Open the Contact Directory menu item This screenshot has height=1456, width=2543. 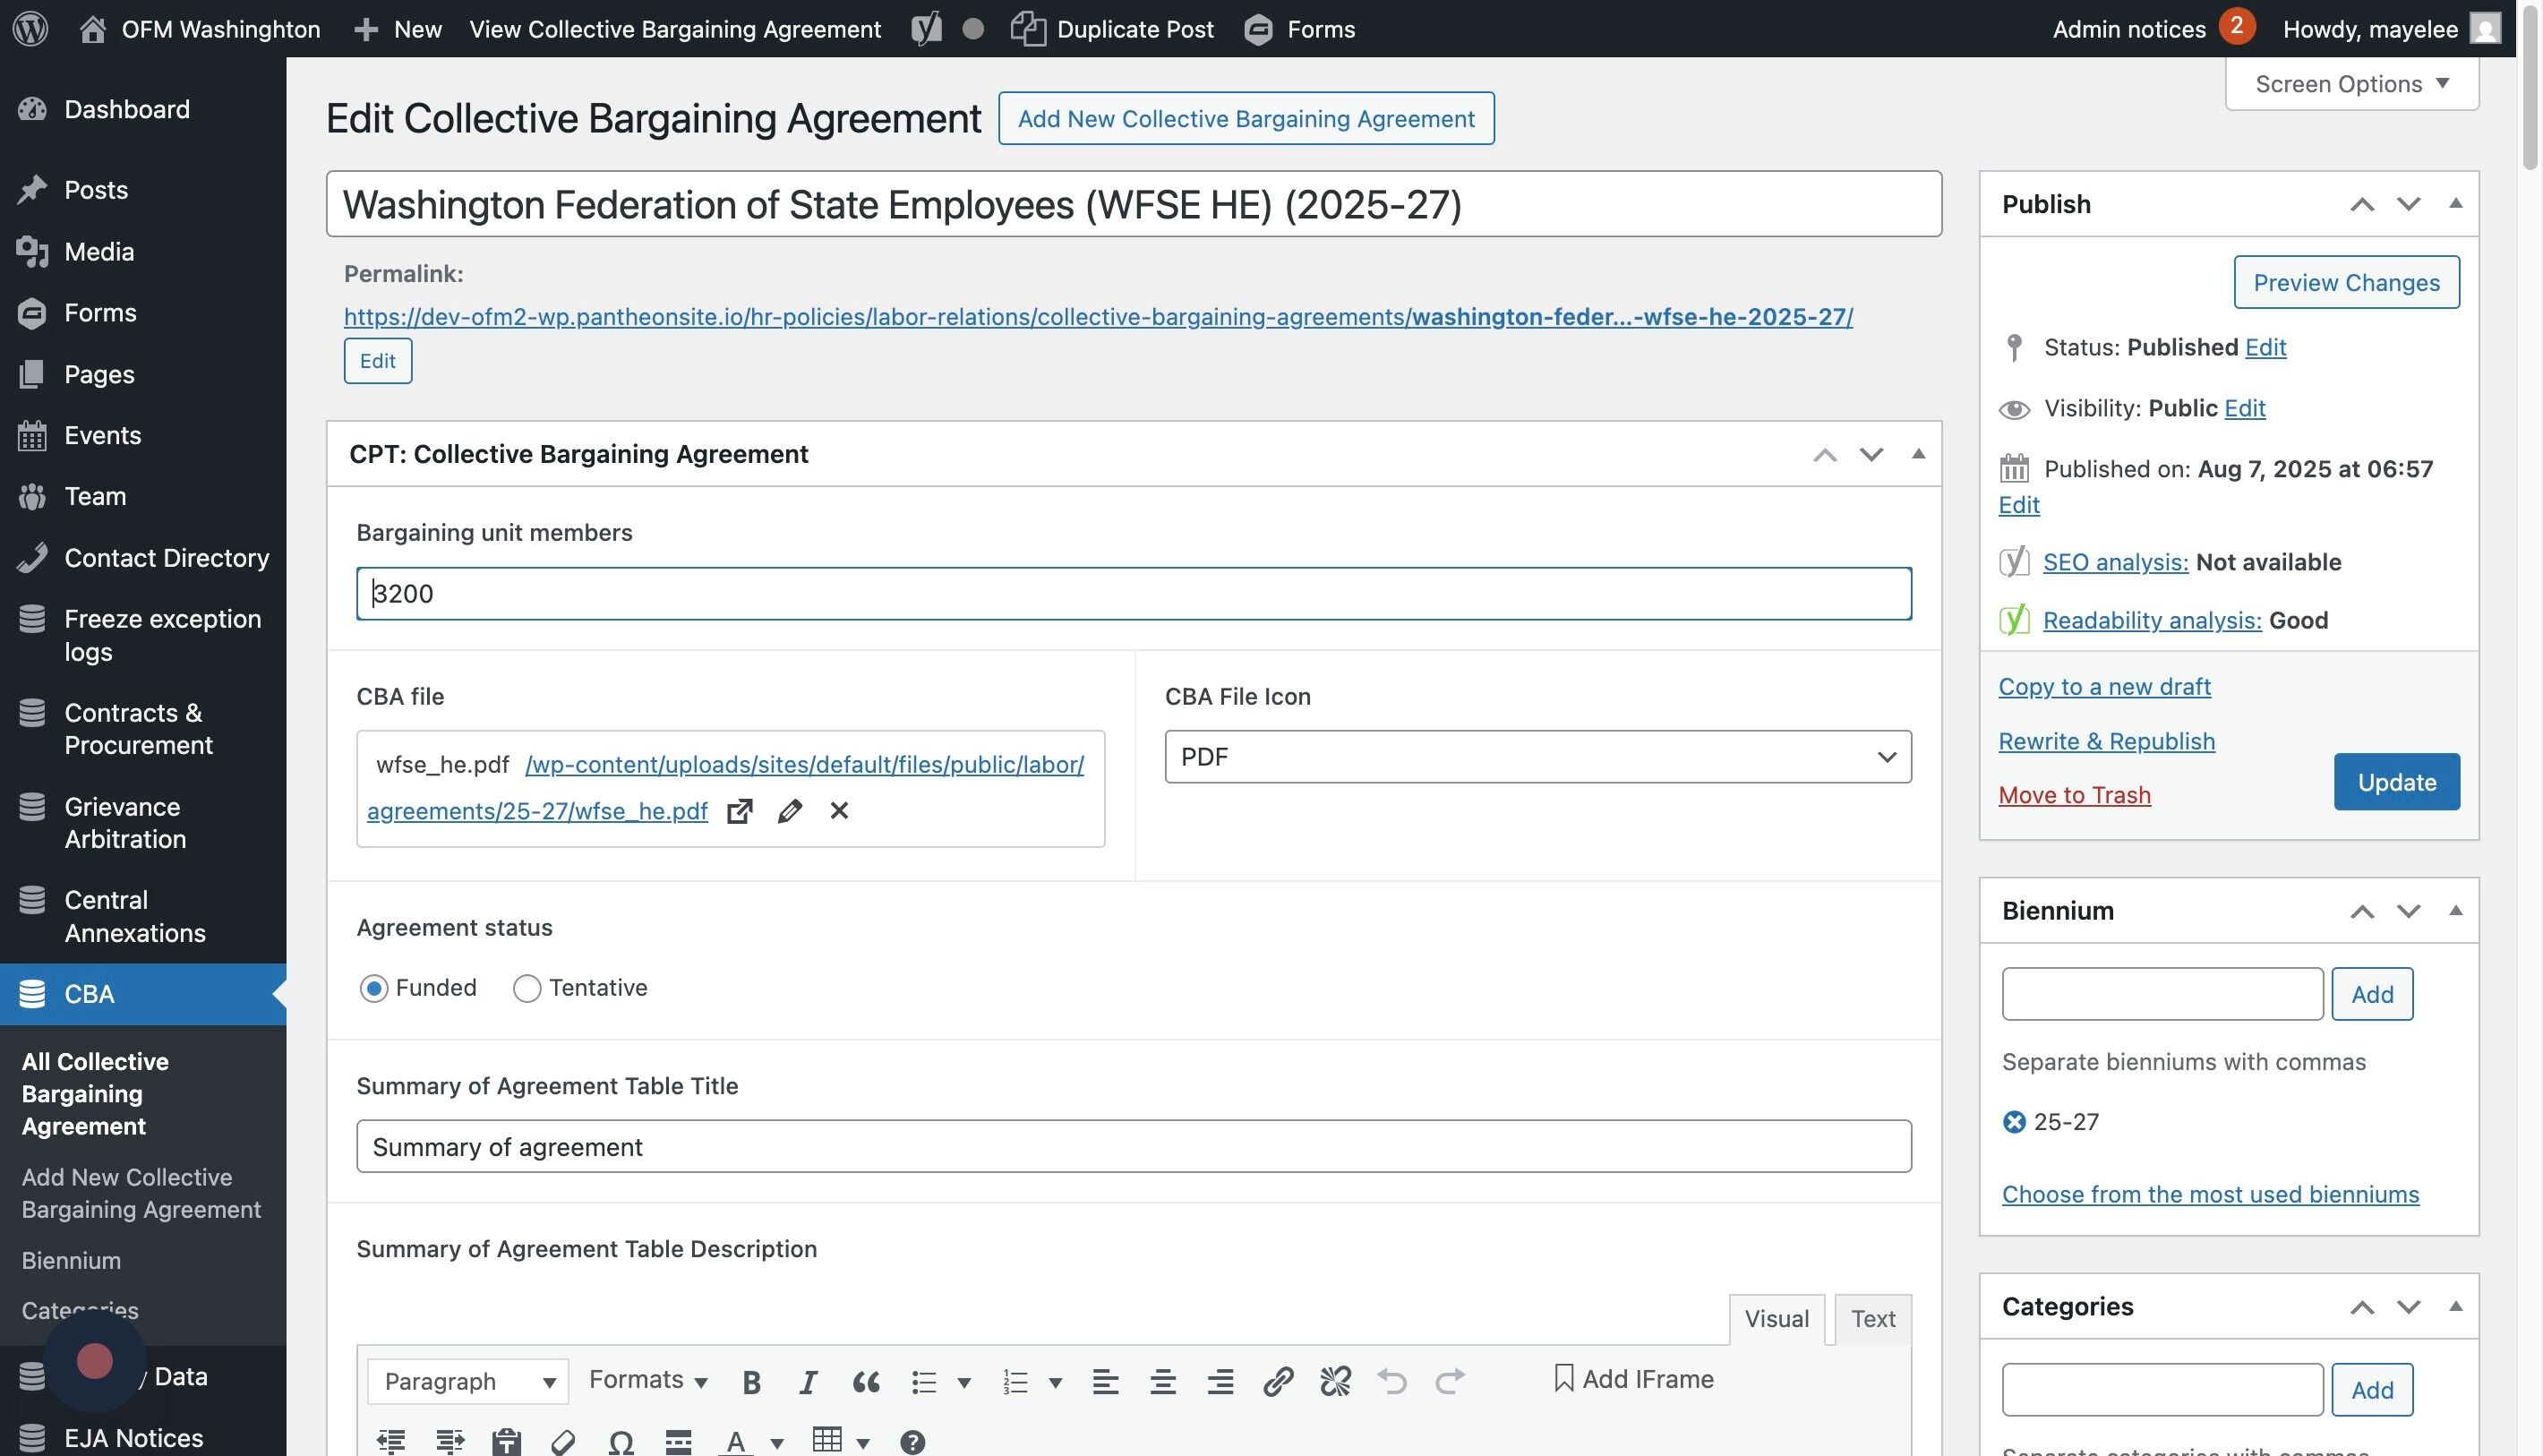point(166,558)
